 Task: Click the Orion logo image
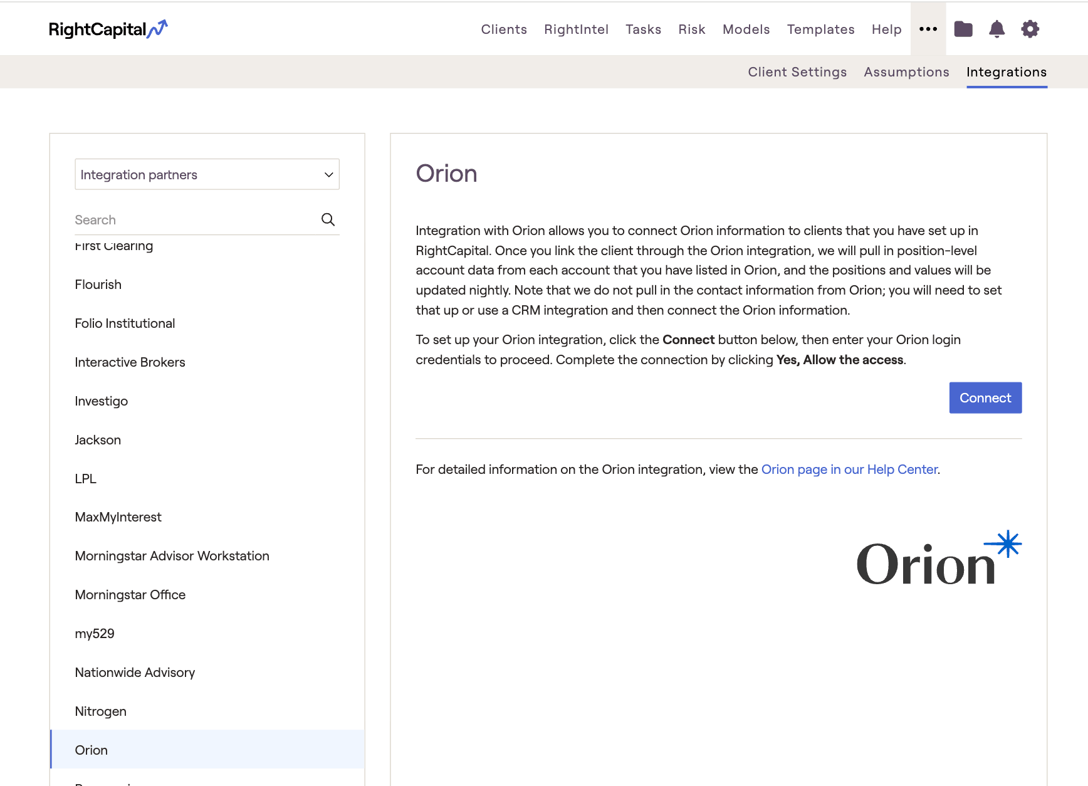click(x=938, y=558)
